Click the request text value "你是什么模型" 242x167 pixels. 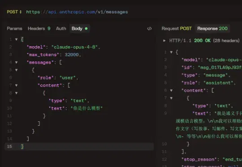(86, 108)
